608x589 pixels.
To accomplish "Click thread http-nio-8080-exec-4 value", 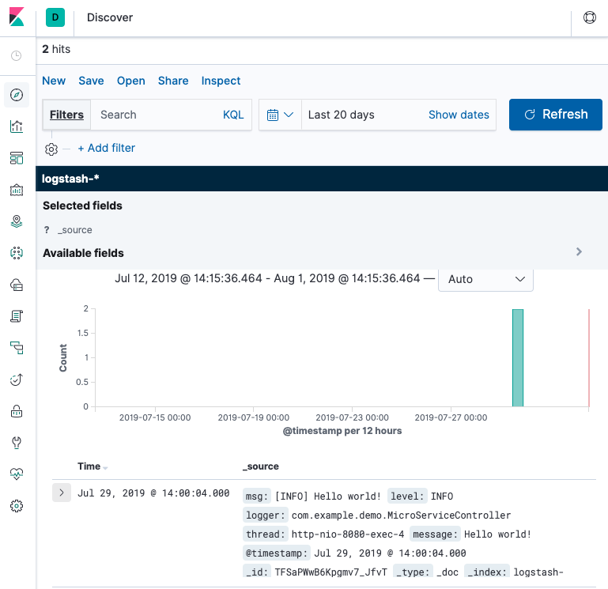I will tap(347, 534).
